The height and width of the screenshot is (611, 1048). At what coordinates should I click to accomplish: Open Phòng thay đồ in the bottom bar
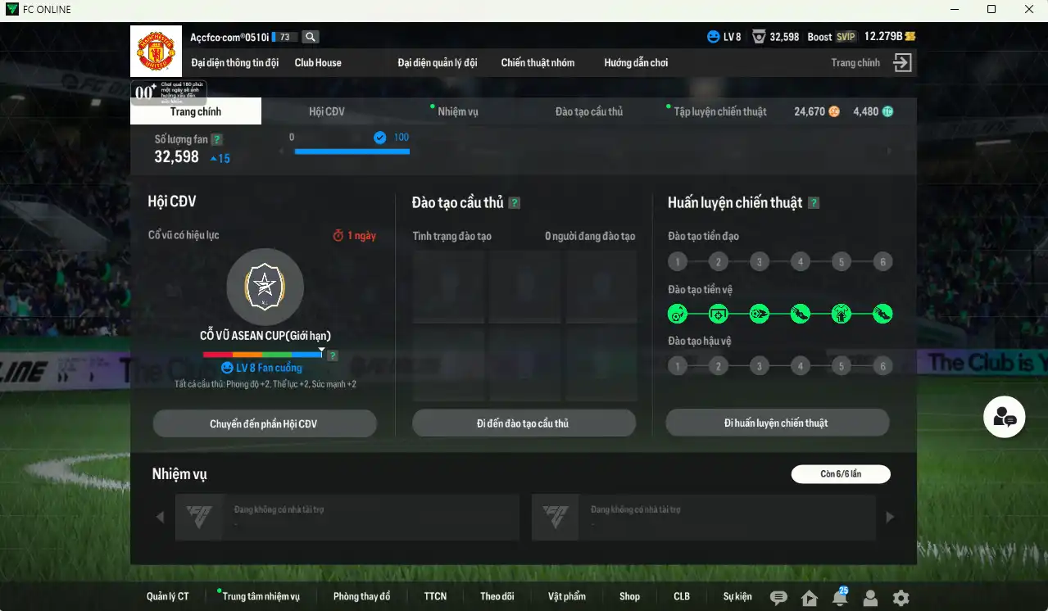click(x=361, y=596)
